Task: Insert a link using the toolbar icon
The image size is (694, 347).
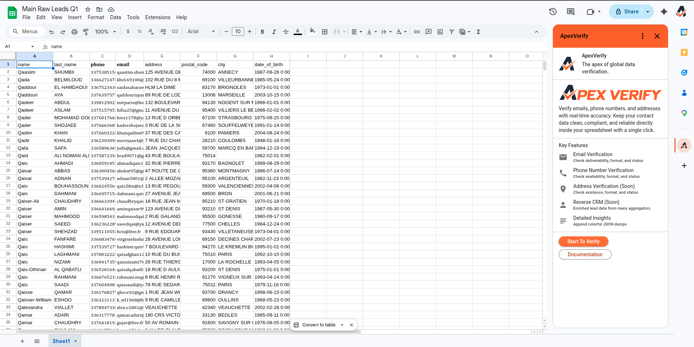Action: [x=417, y=32]
